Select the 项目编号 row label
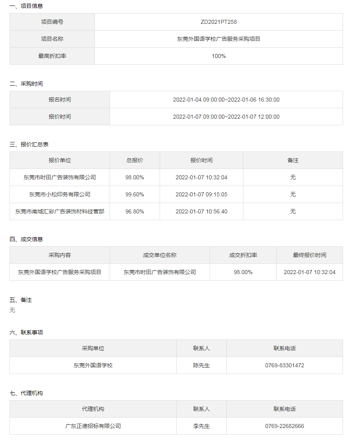349x447 pixels. click(x=52, y=22)
